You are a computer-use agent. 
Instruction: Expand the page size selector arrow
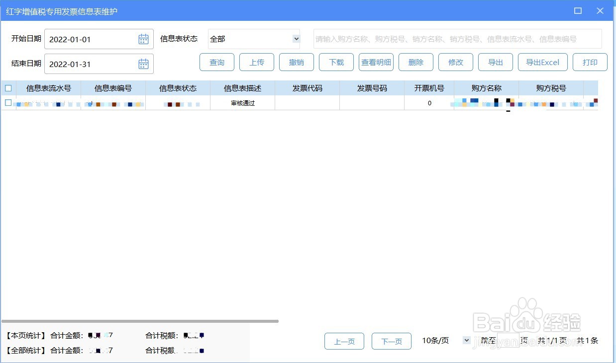(x=466, y=341)
